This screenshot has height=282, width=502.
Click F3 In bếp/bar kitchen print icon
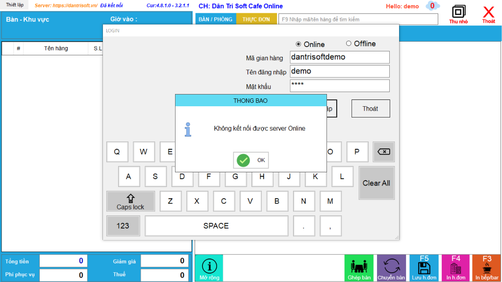[x=487, y=268]
